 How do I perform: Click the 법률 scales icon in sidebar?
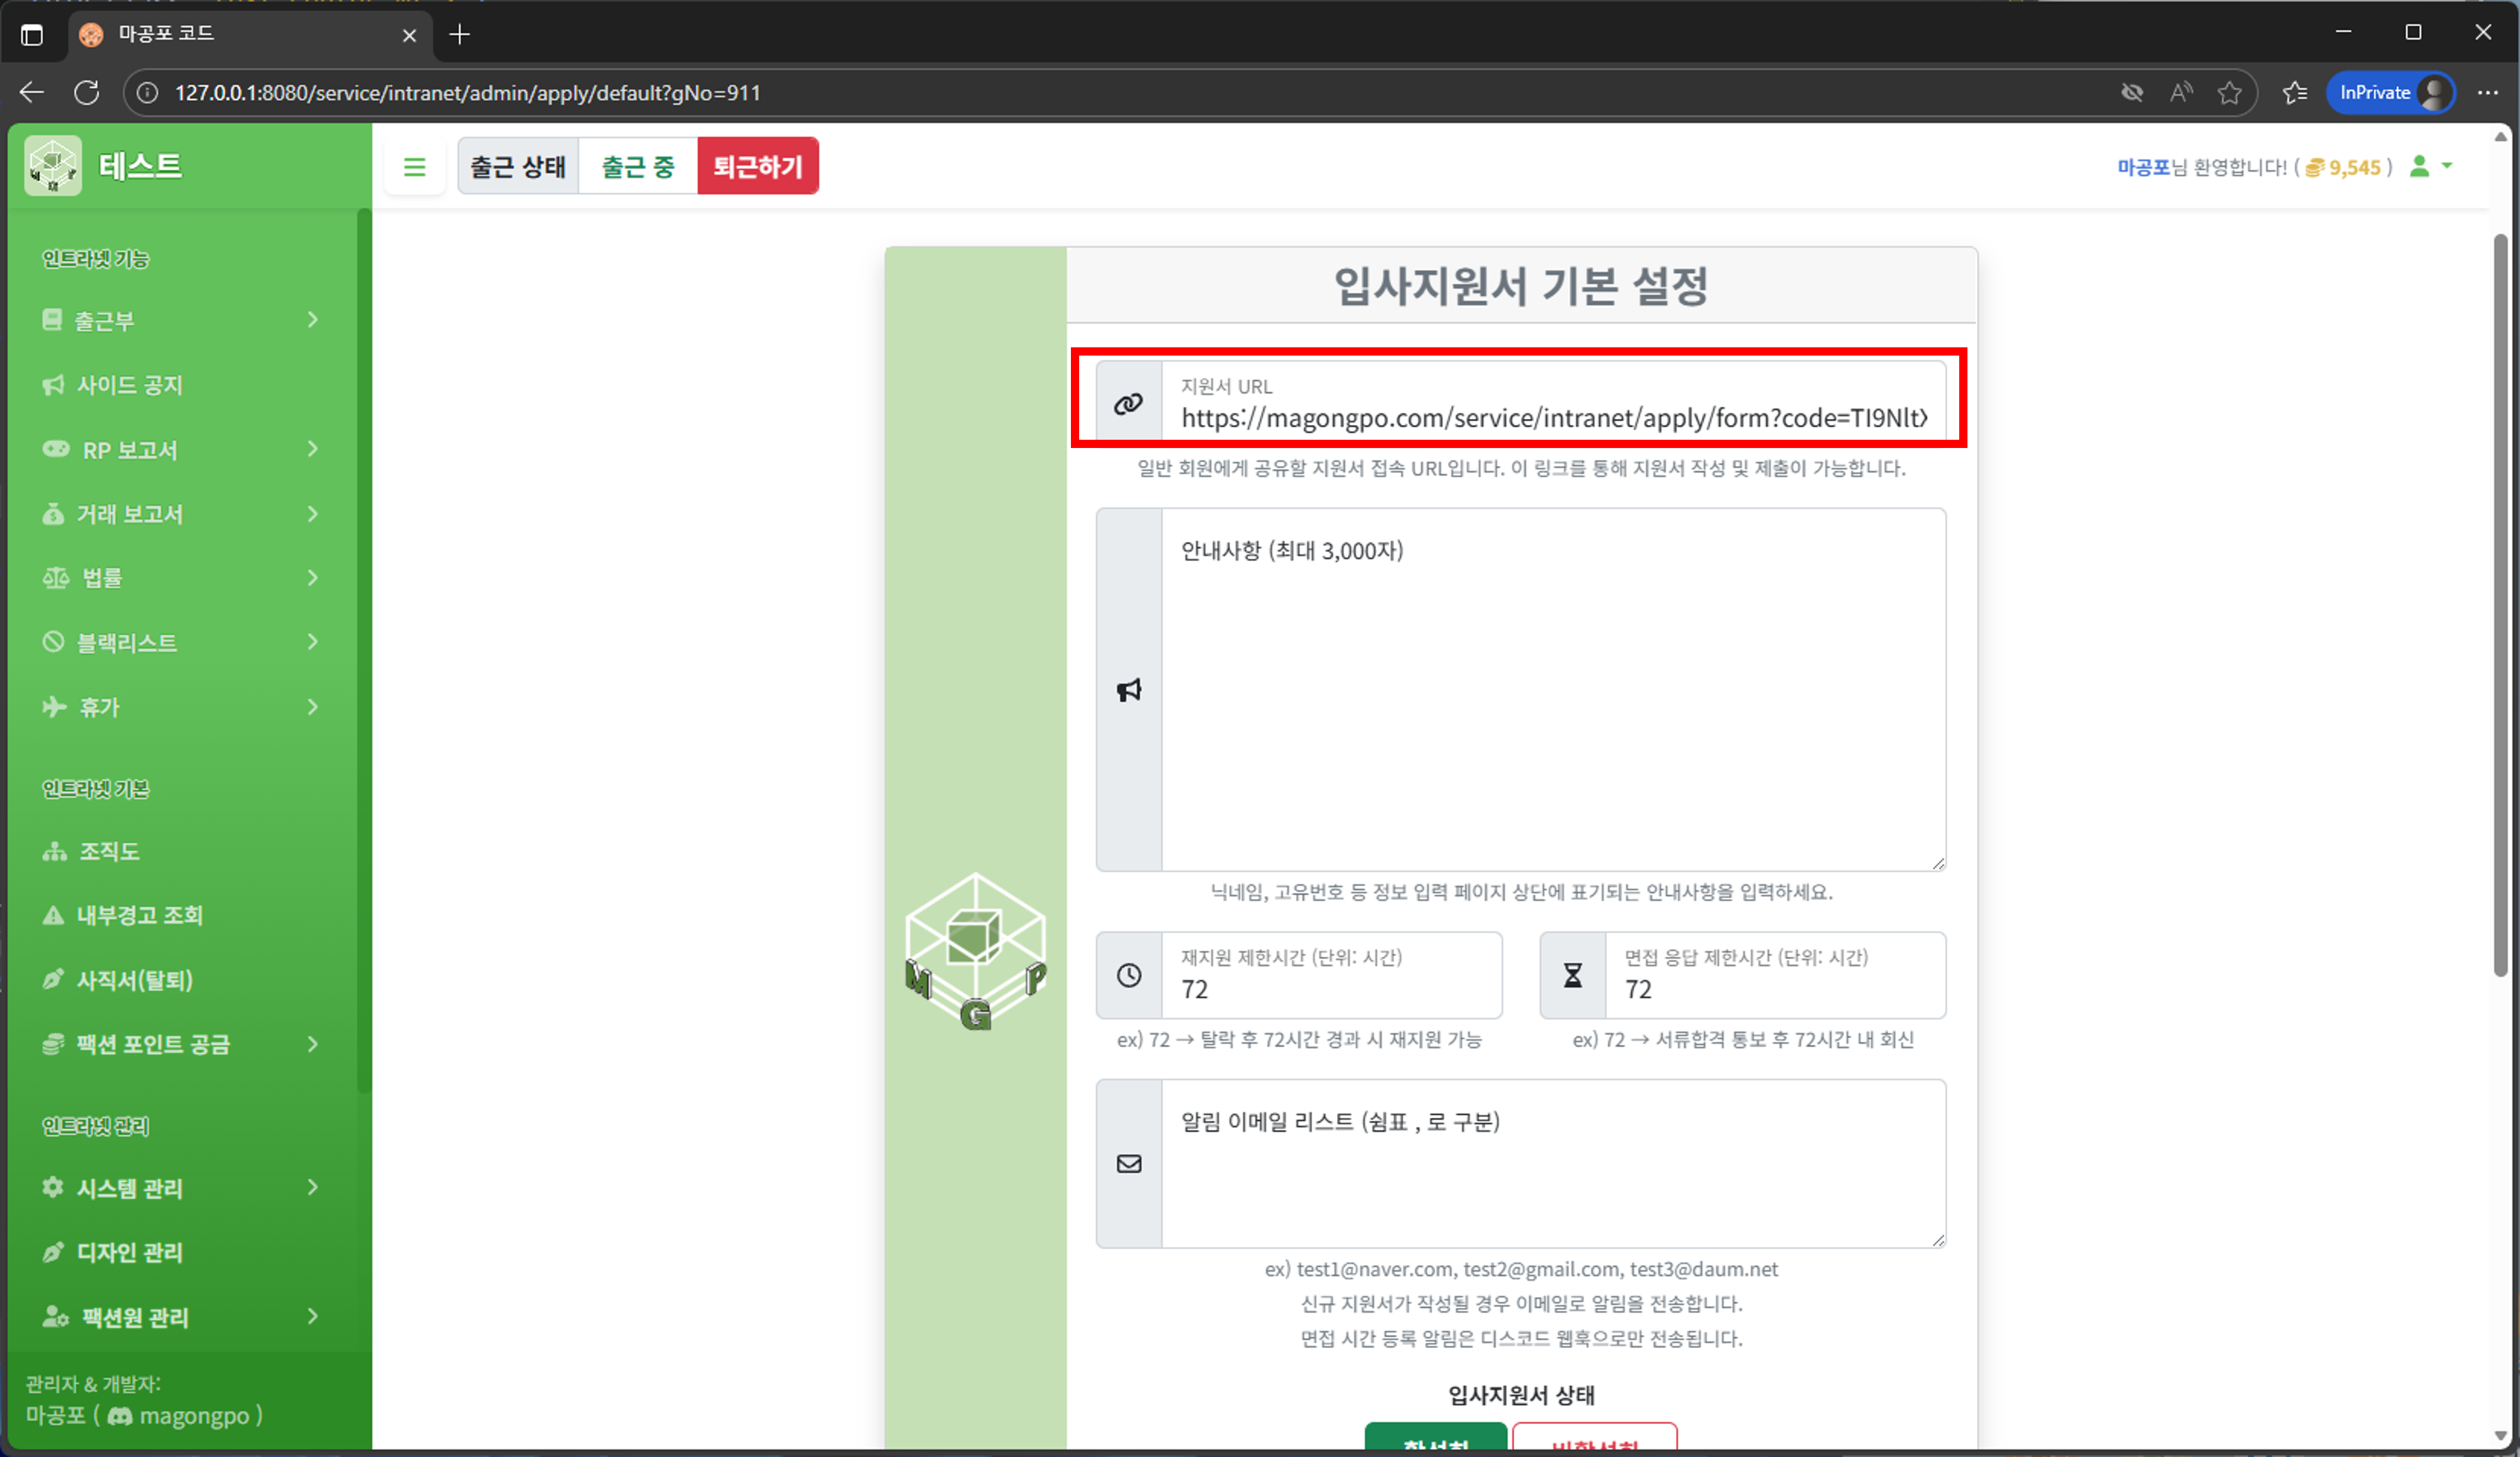[54, 578]
